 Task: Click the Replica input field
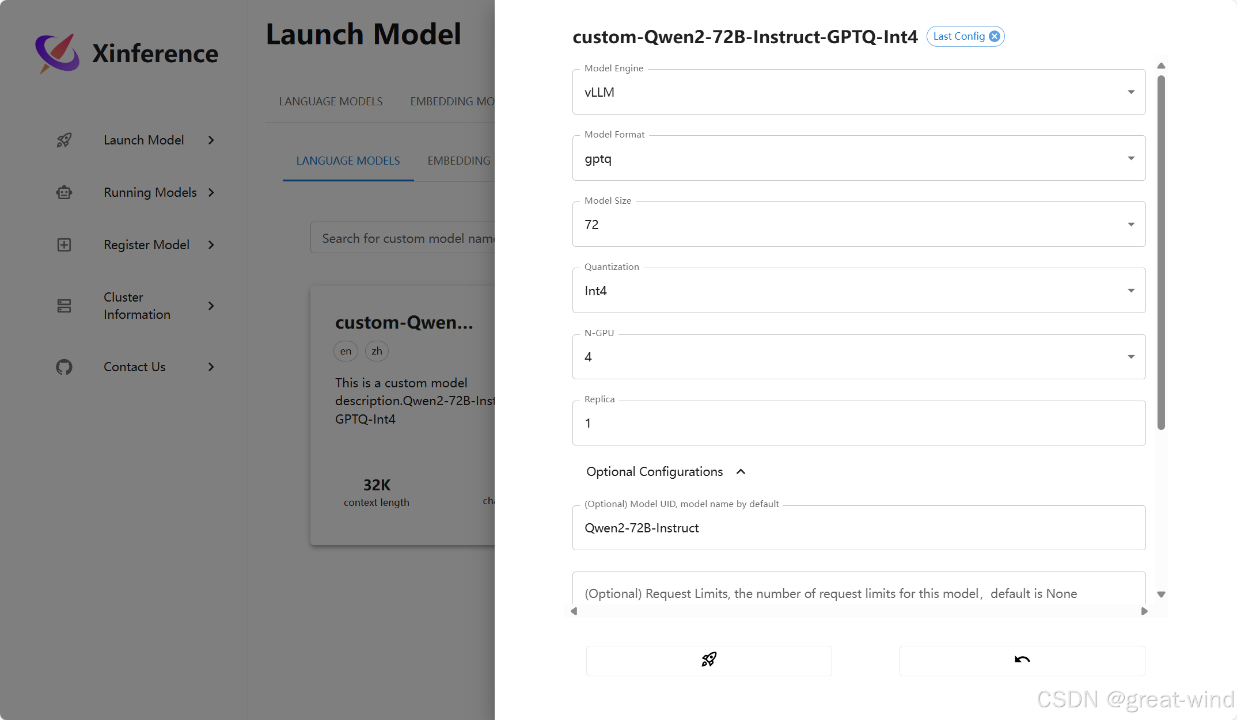858,423
